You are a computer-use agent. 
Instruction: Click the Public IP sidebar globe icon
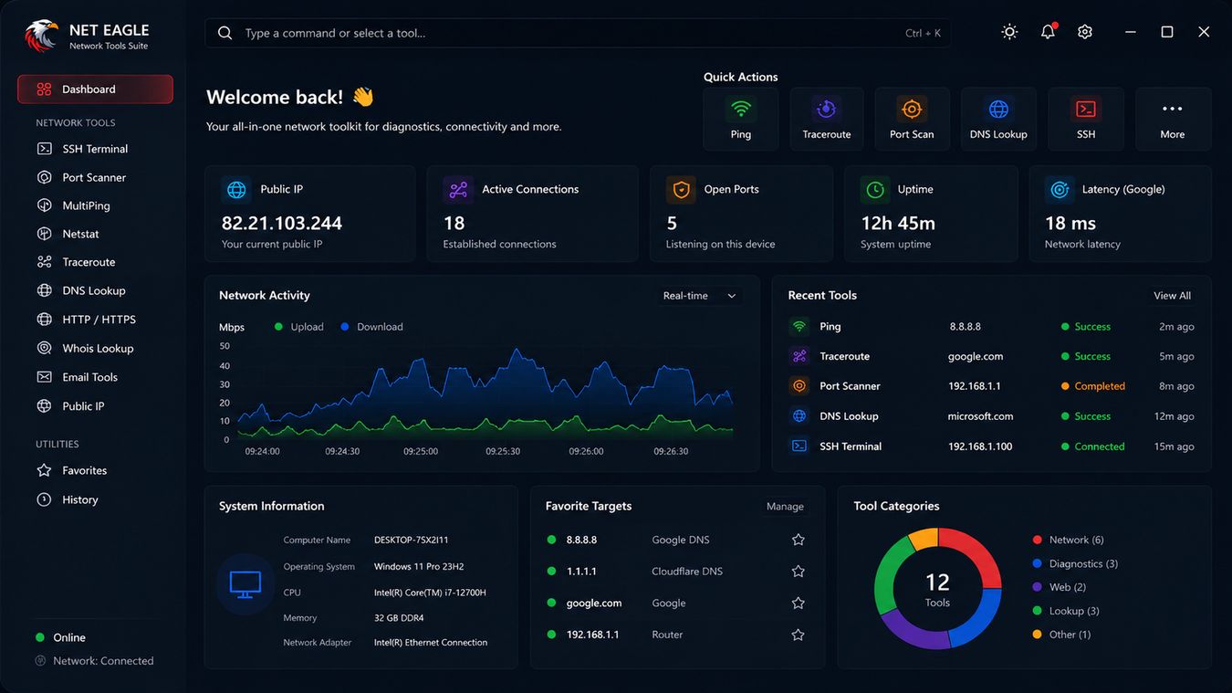pos(44,406)
